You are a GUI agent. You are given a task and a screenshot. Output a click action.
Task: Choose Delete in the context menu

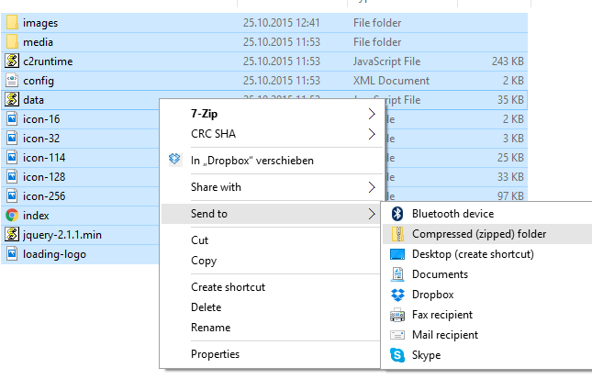pos(206,307)
